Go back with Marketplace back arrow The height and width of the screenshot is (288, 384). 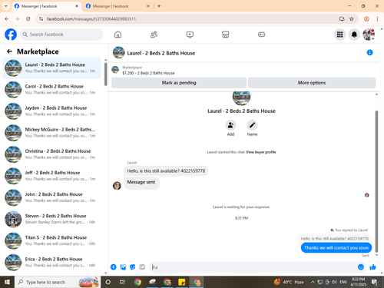[x=9, y=51]
